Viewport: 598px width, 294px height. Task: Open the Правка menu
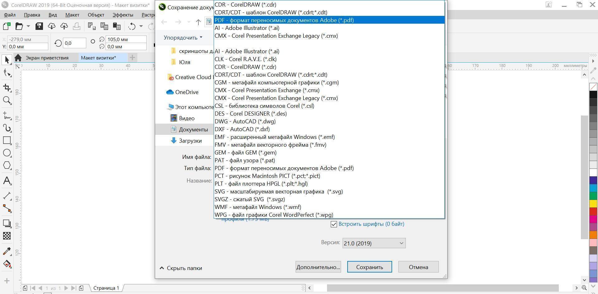tap(32, 15)
